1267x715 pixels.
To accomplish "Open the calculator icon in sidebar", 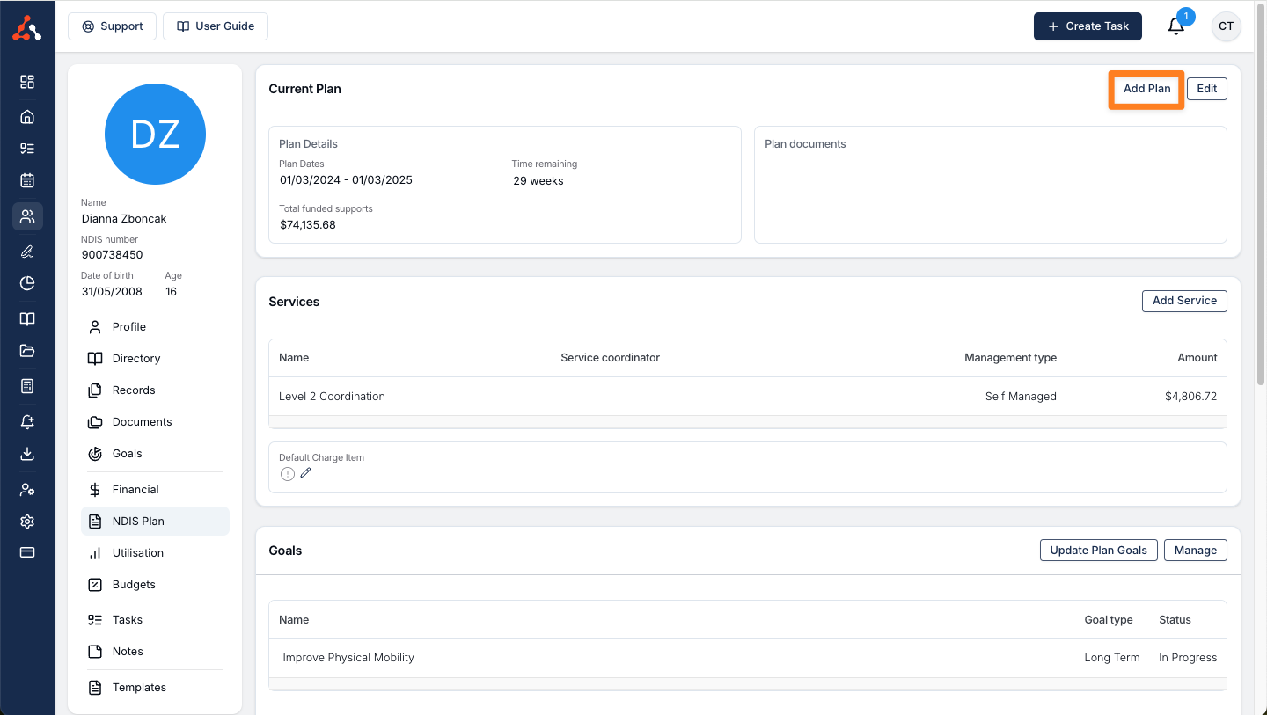I will tap(27, 386).
